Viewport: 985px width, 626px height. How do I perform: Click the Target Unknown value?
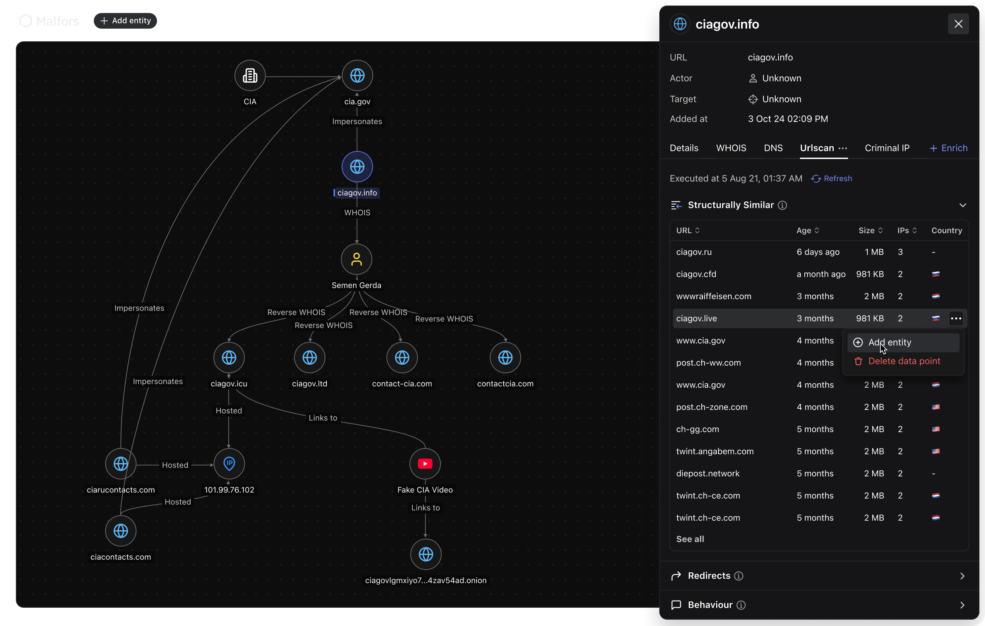775,99
